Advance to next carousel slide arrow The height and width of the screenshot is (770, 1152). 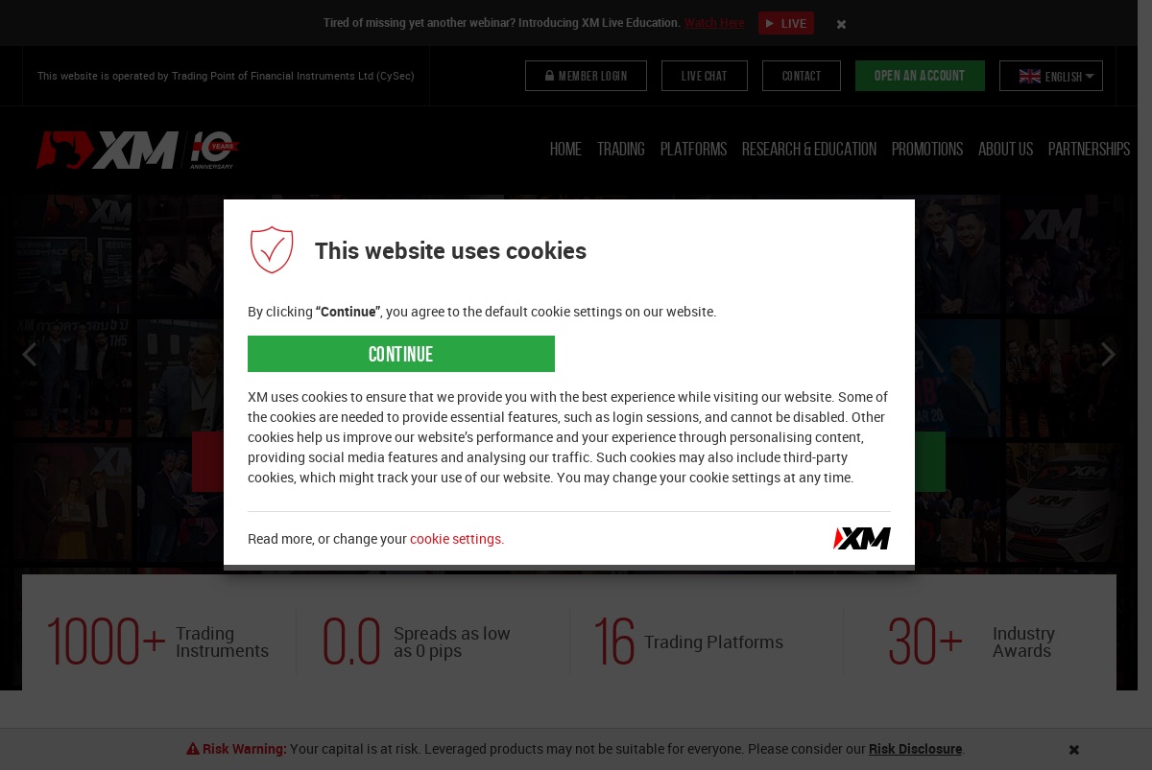(1108, 355)
